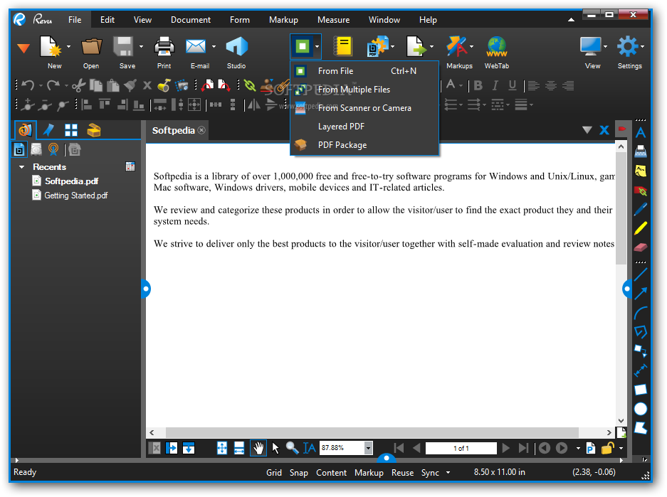
Task: Select the Arrow markup tool
Action: [x=641, y=293]
